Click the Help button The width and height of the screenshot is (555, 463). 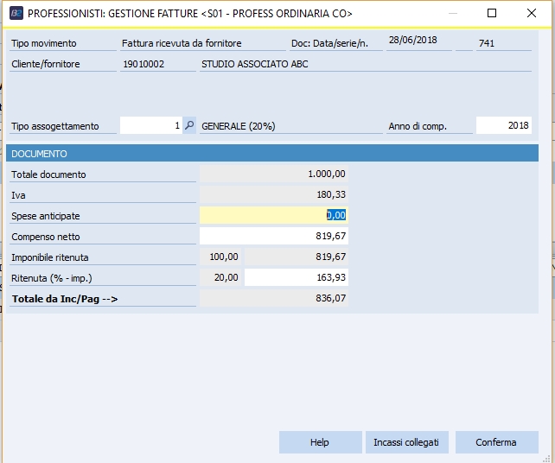click(x=320, y=442)
